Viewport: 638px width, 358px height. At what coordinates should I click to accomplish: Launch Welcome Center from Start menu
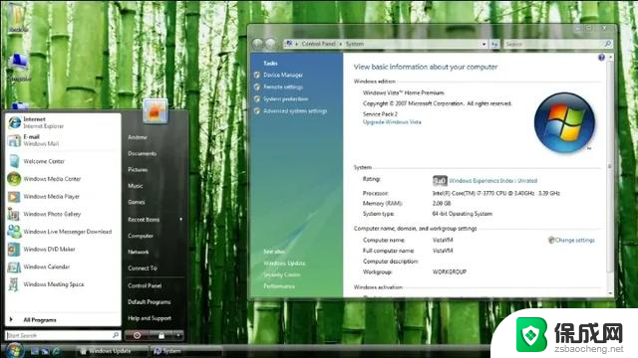pyautogui.click(x=63, y=161)
